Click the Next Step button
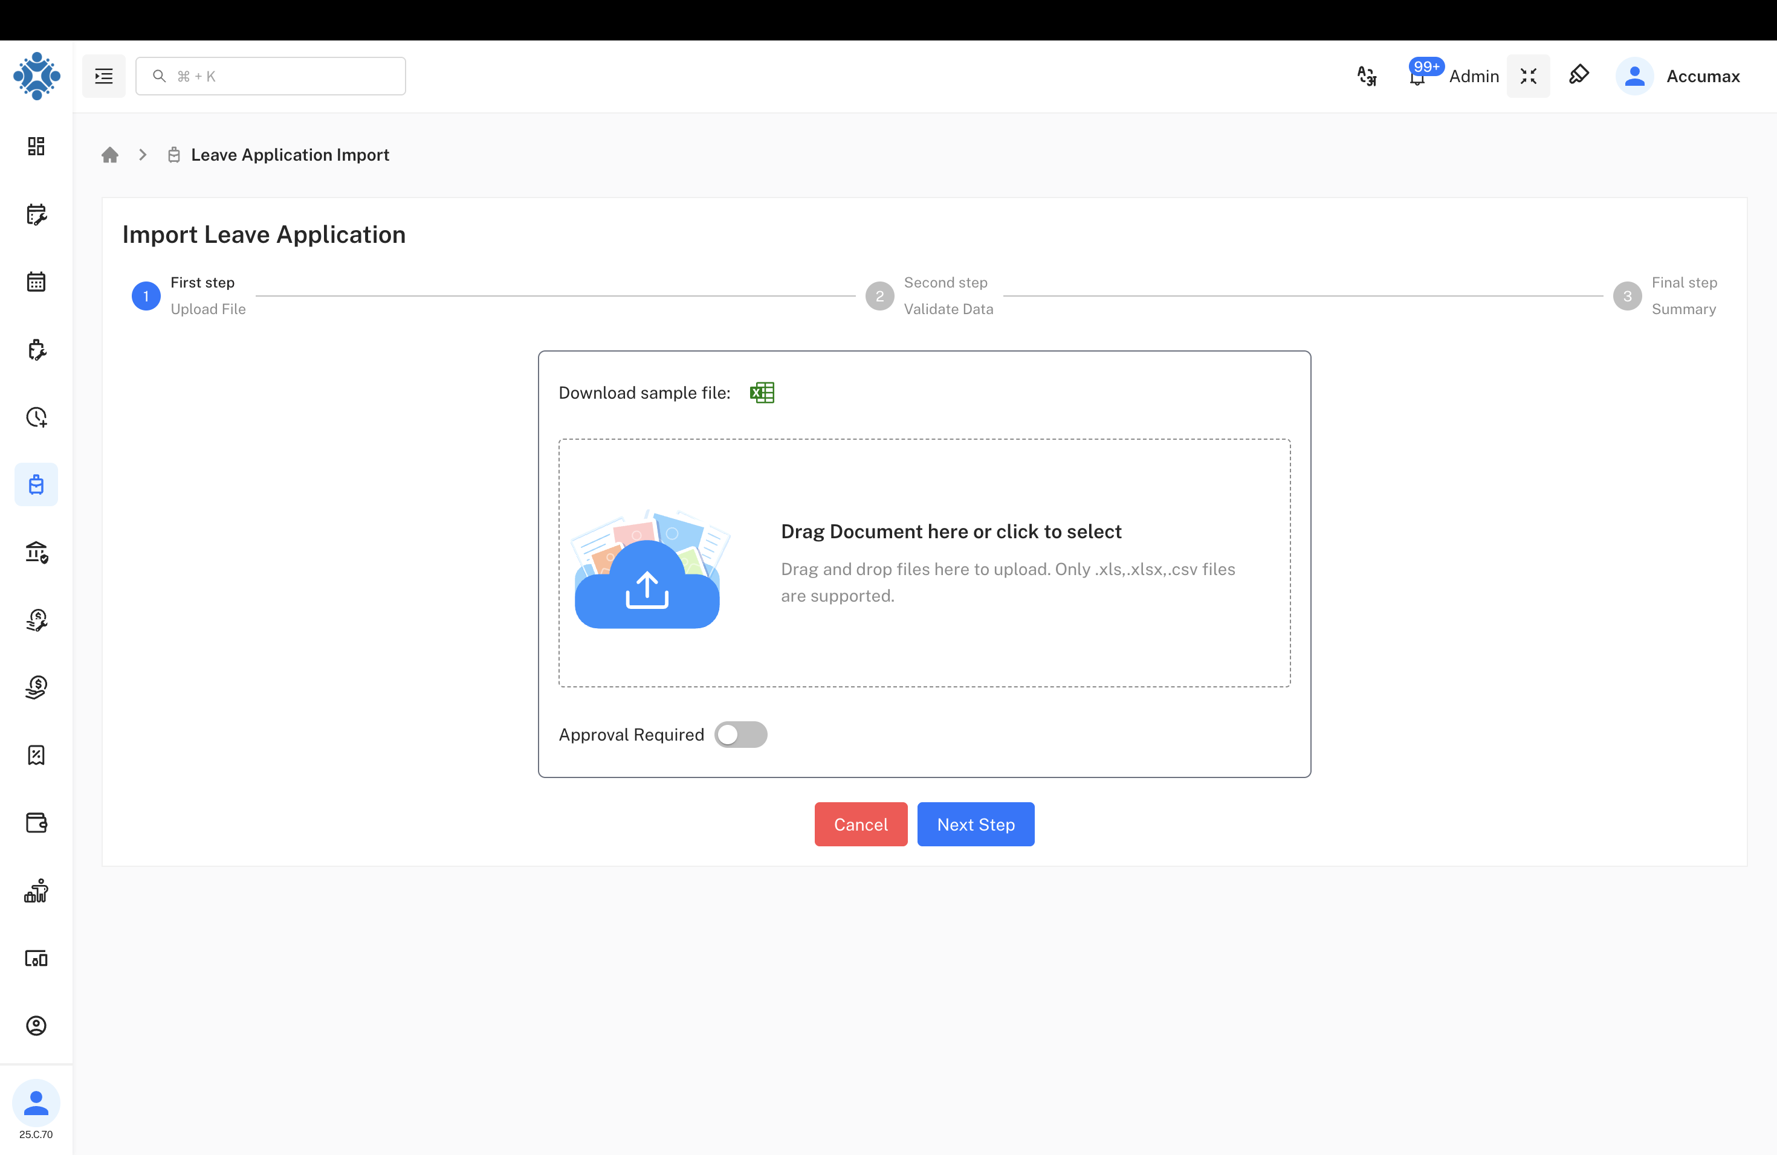Screen dimensions: 1777x1155 coord(975,824)
